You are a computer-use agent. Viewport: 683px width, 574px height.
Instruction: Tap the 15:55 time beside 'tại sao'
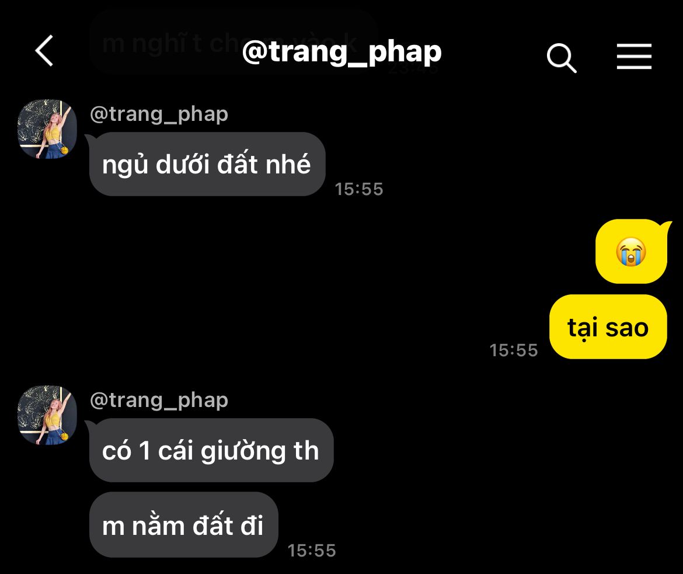pos(514,350)
